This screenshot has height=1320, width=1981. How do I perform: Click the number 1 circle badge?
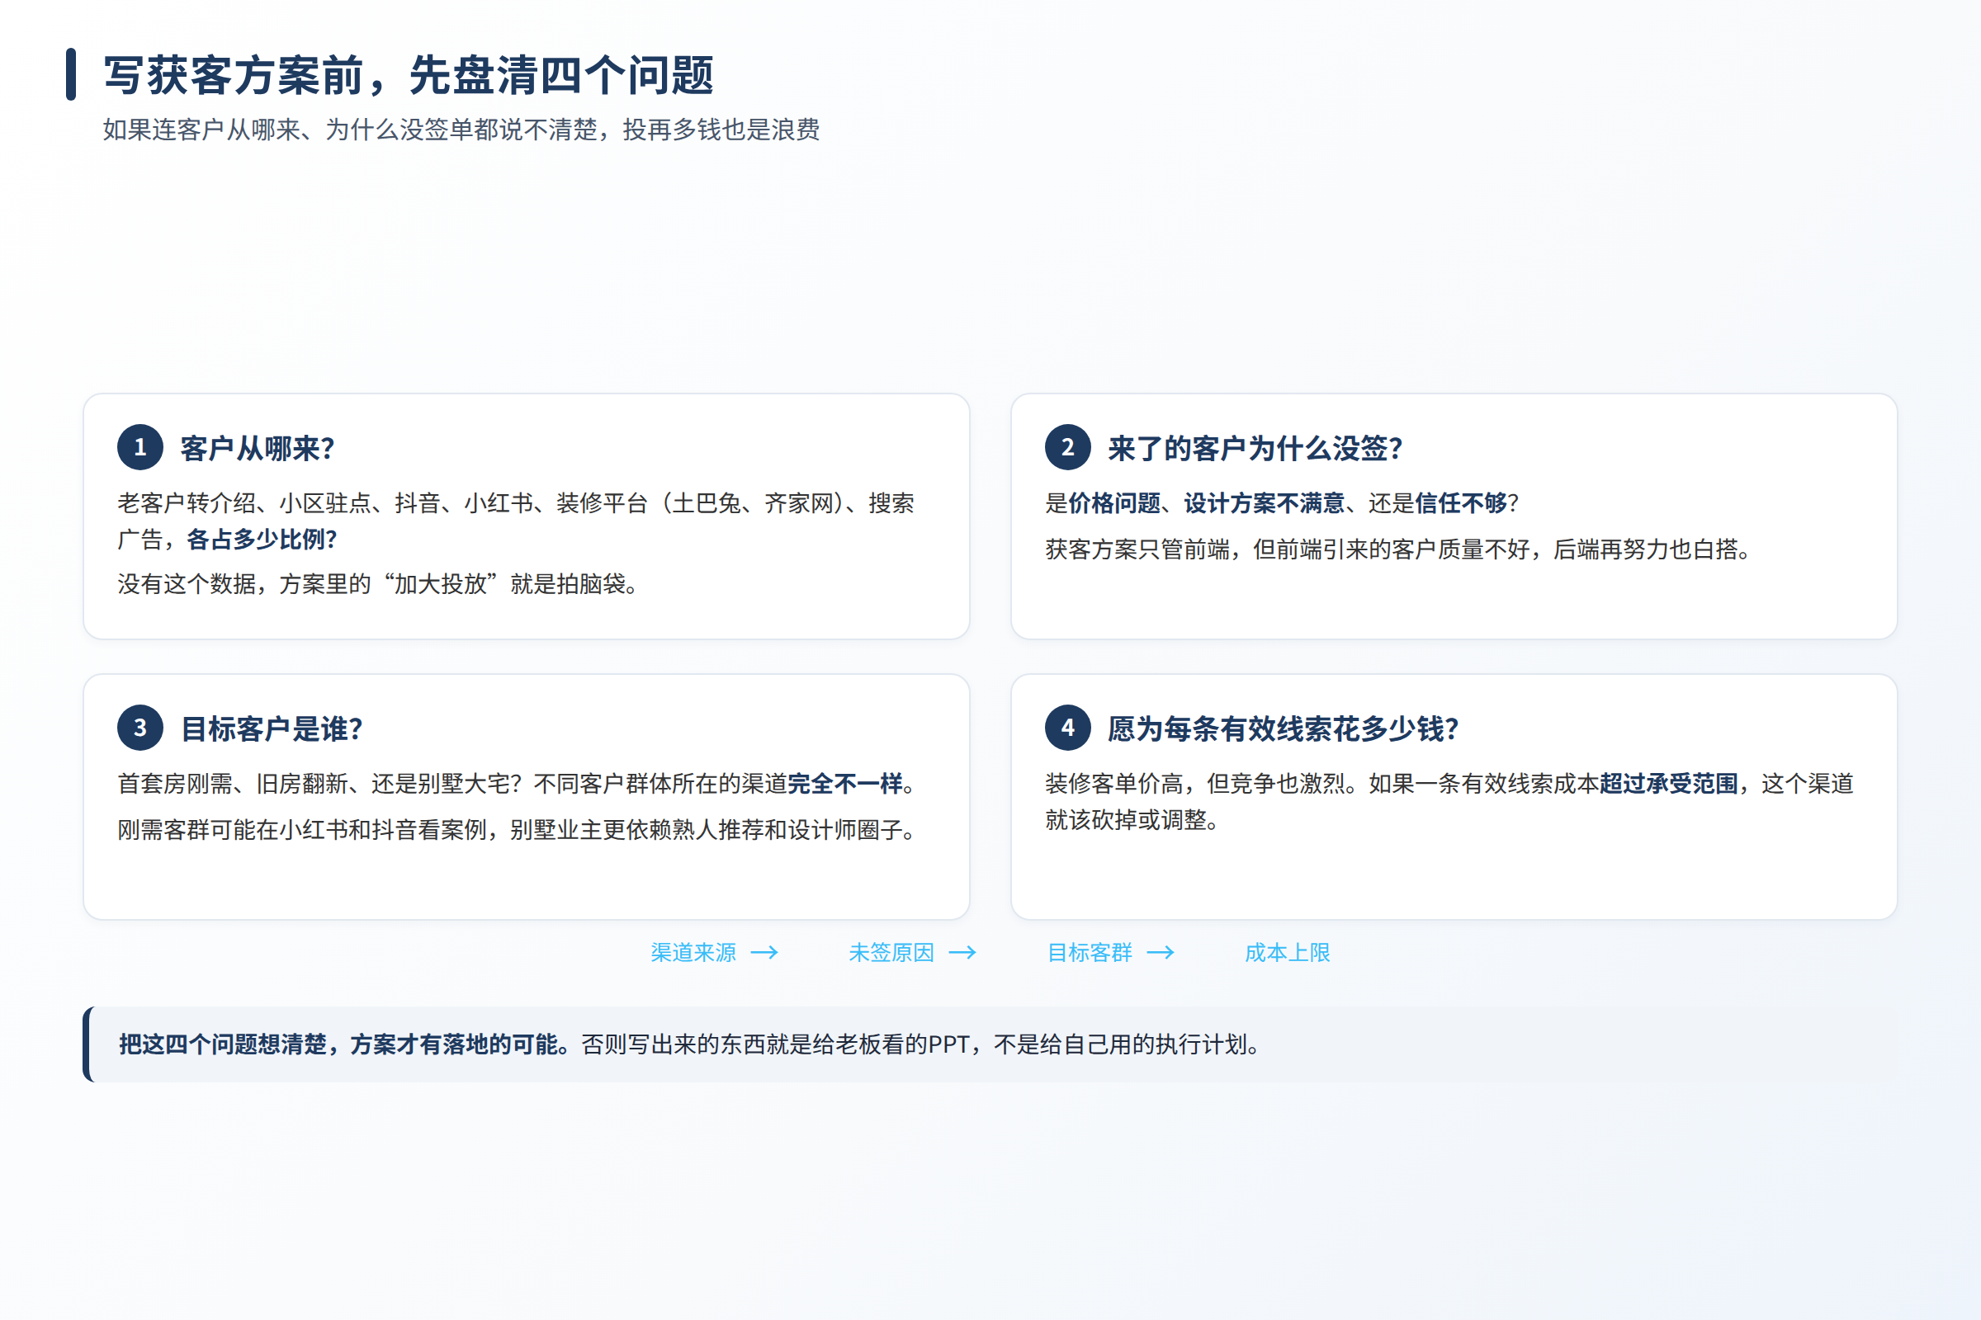click(139, 447)
